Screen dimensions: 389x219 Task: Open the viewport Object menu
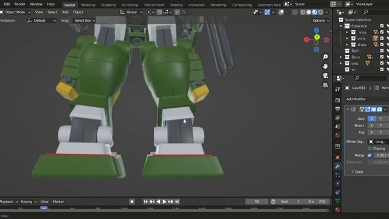[x=78, y=12]
